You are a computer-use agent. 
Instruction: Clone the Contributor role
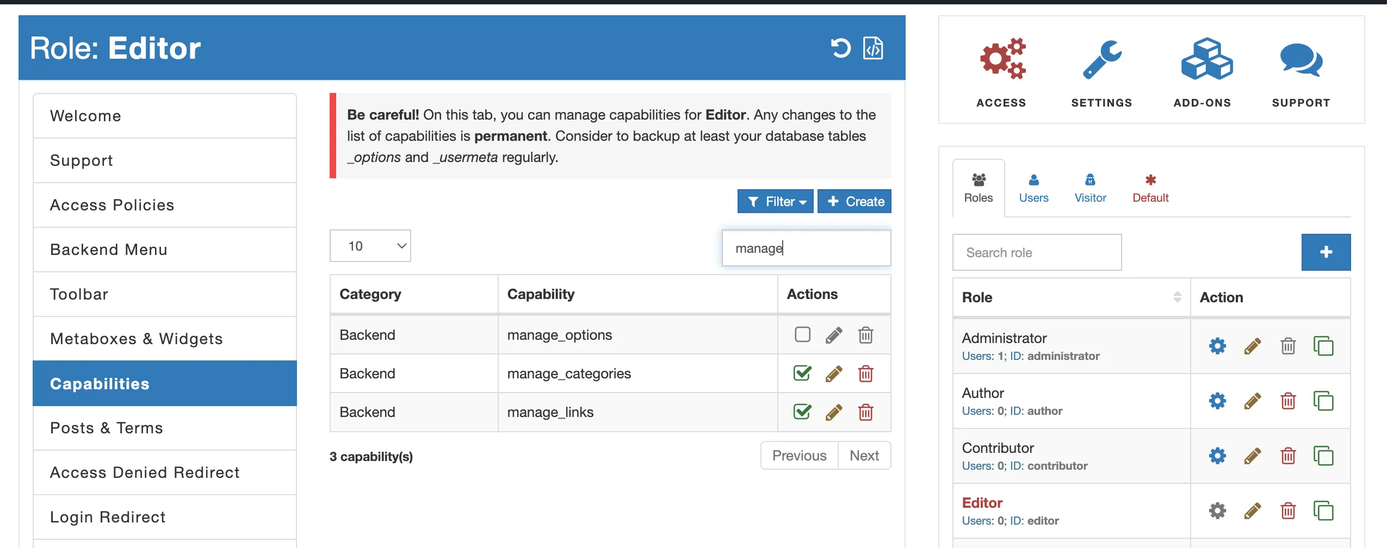click(1323, 456)
